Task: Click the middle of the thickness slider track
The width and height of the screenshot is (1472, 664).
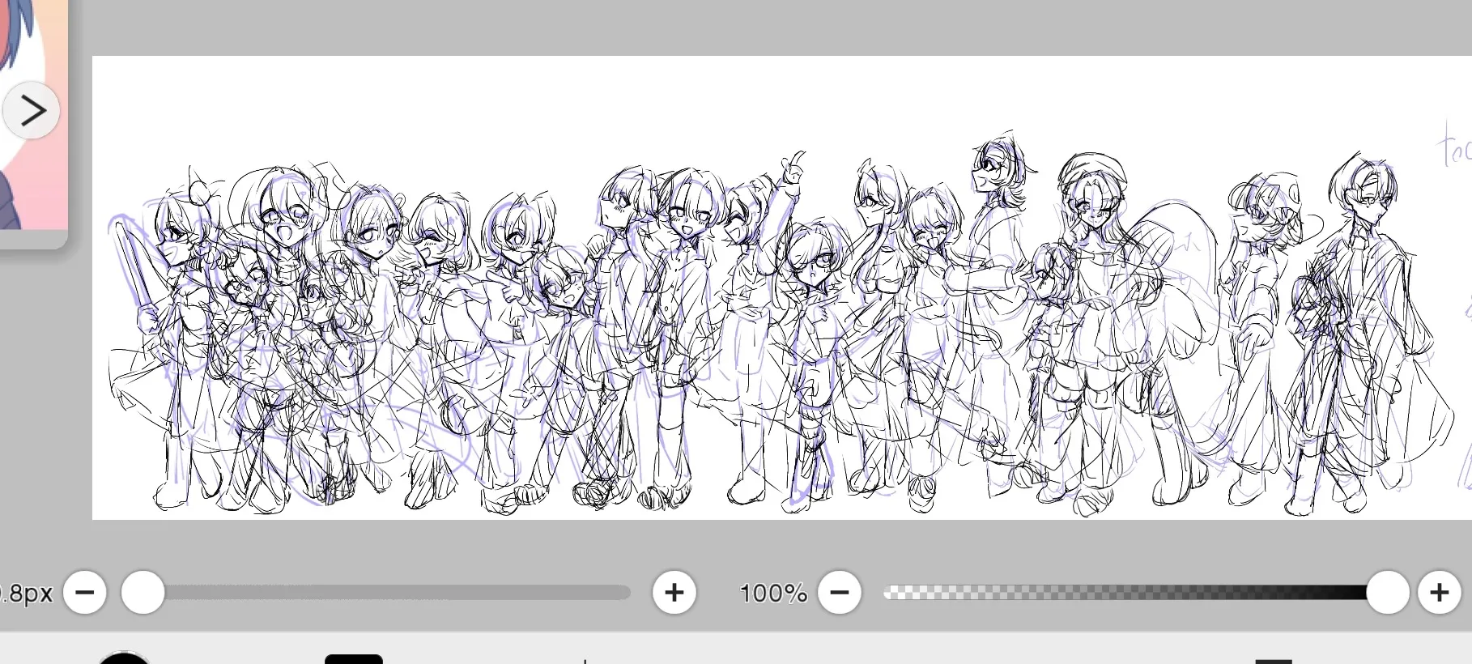Action: 386,593
